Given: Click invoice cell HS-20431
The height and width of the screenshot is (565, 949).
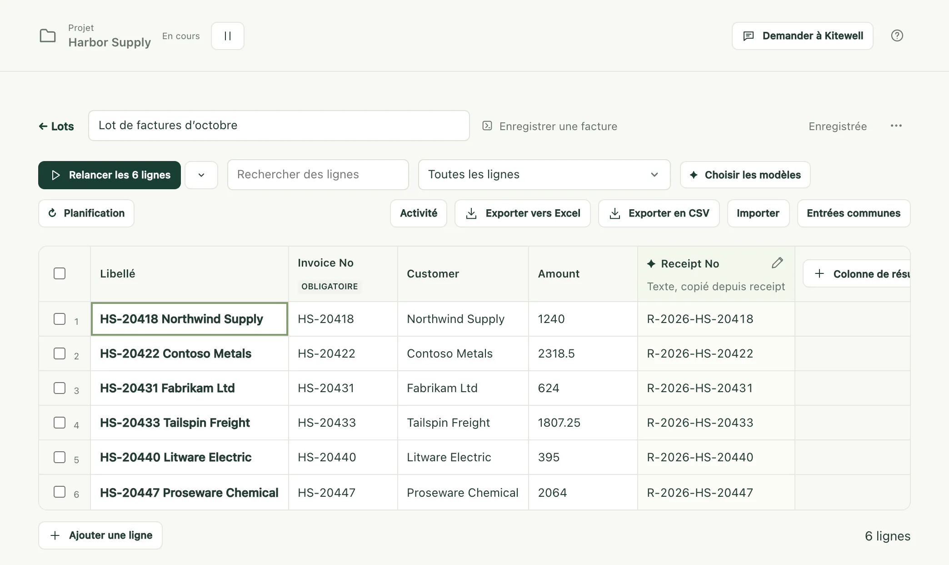Looking at the screenshot, I should click(343, 388).
